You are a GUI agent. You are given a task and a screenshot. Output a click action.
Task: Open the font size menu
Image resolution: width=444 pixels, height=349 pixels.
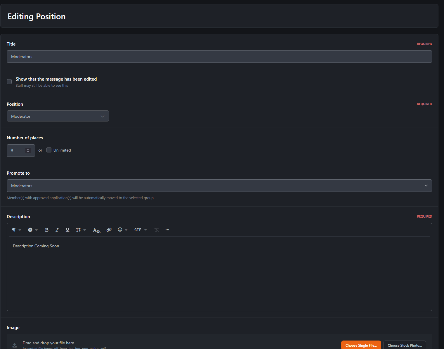81,230
